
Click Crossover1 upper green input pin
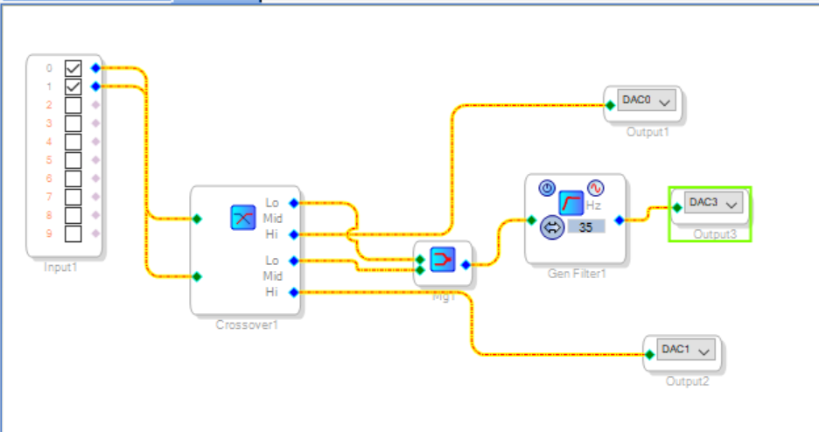tap(197, 219)
